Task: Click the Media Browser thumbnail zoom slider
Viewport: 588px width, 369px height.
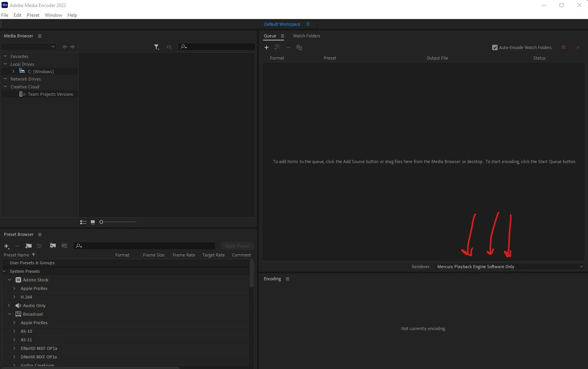Action: [118, 222]
